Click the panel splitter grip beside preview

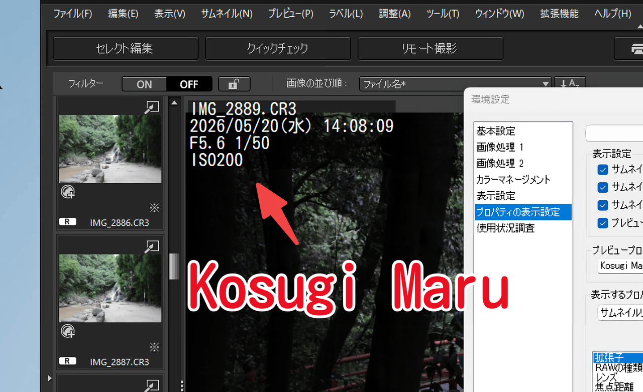182,385
